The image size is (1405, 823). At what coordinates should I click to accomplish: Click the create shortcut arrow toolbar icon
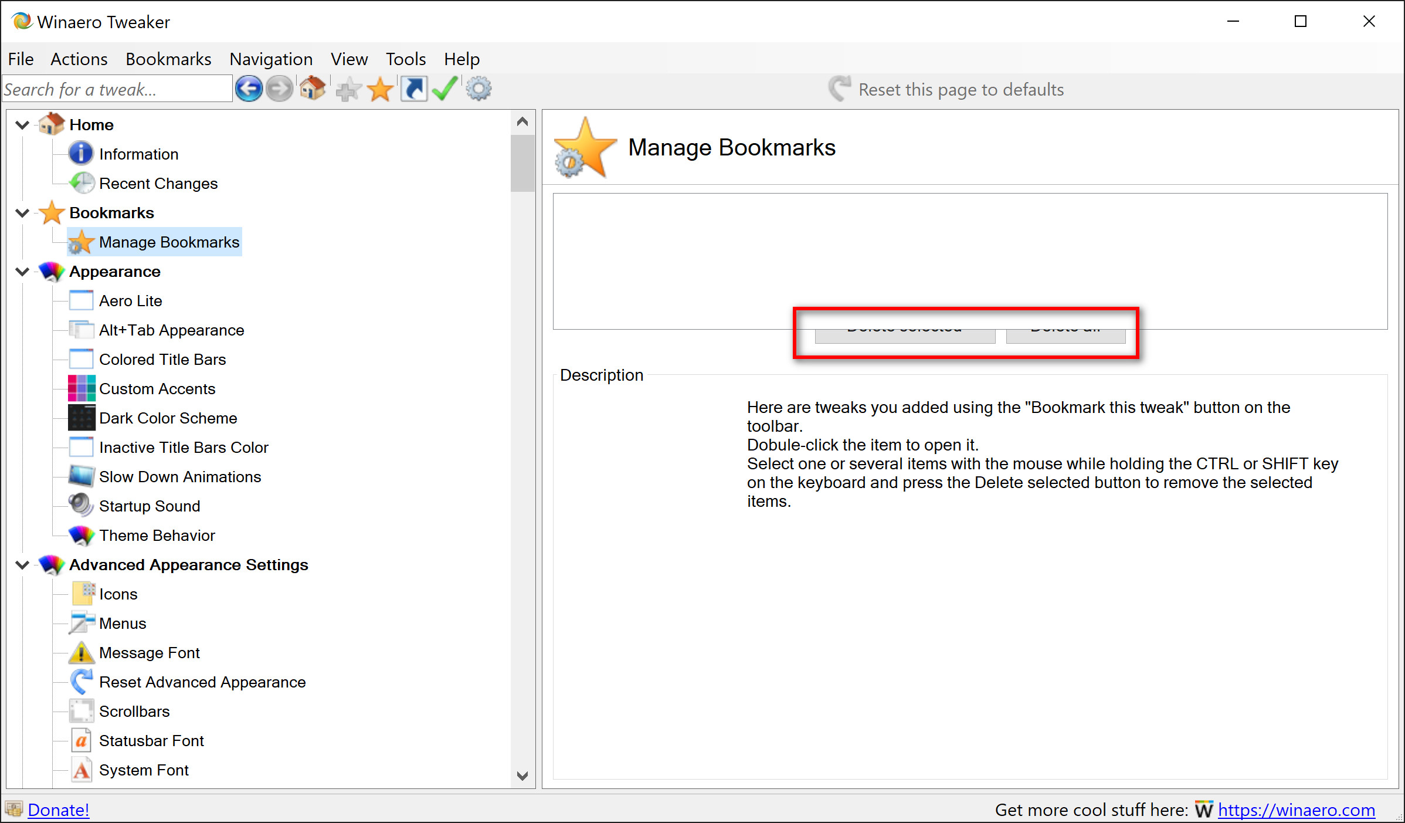(414, 89)
